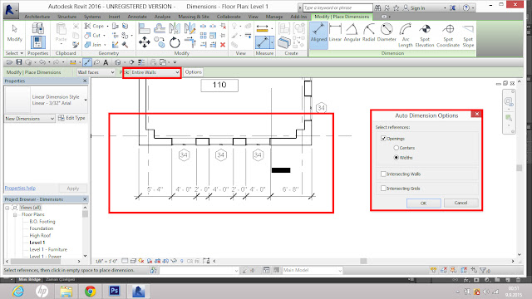Open the Collaborate ribbon tab

coord(229,17)
